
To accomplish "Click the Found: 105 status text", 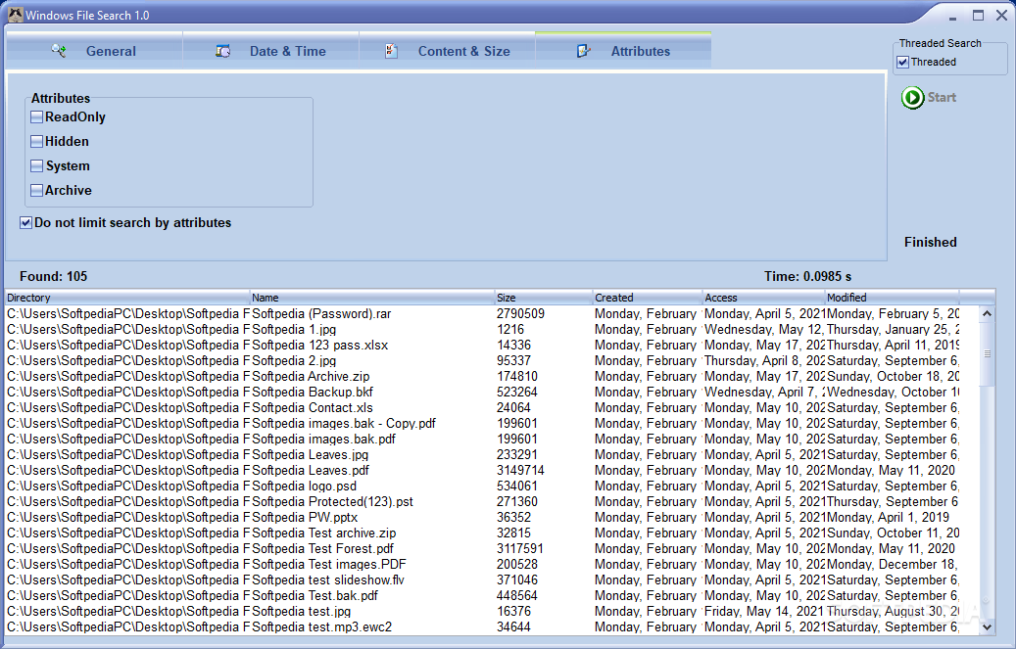I will pos(53,277).
